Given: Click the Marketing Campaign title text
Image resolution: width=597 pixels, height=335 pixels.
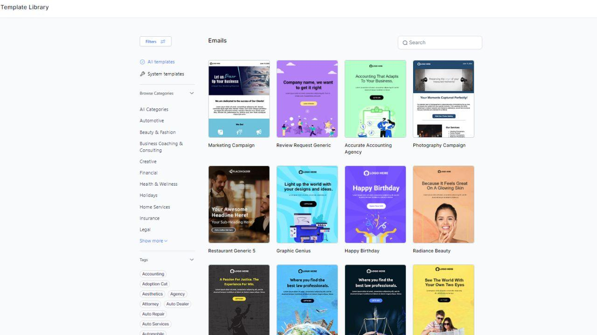Looking at the screenshot, I should click(x=231, y=145).
